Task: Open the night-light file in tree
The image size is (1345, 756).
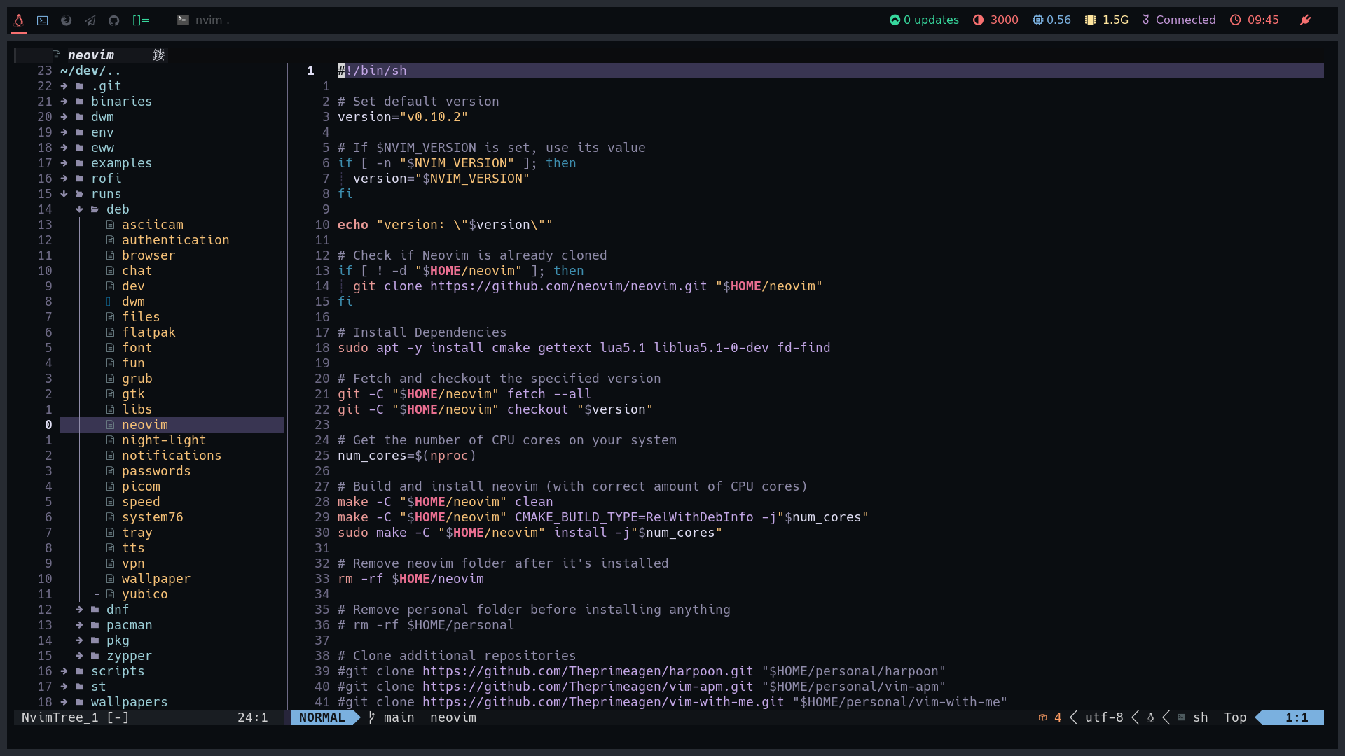Action: (163, 440)
